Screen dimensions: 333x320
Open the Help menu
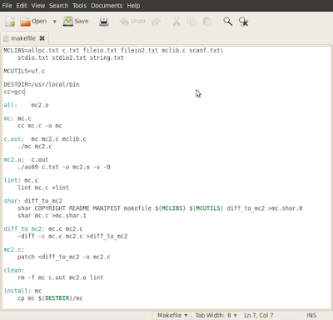coord(133,6)
